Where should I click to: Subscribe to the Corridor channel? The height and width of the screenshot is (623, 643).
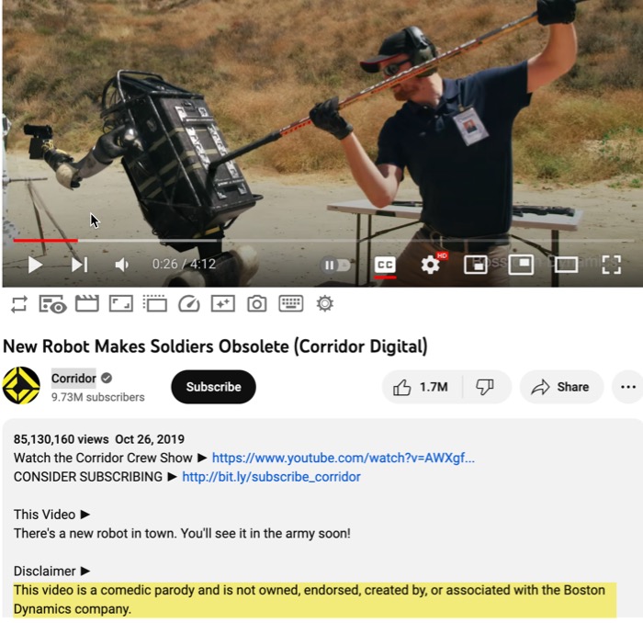tap(213, 387)
